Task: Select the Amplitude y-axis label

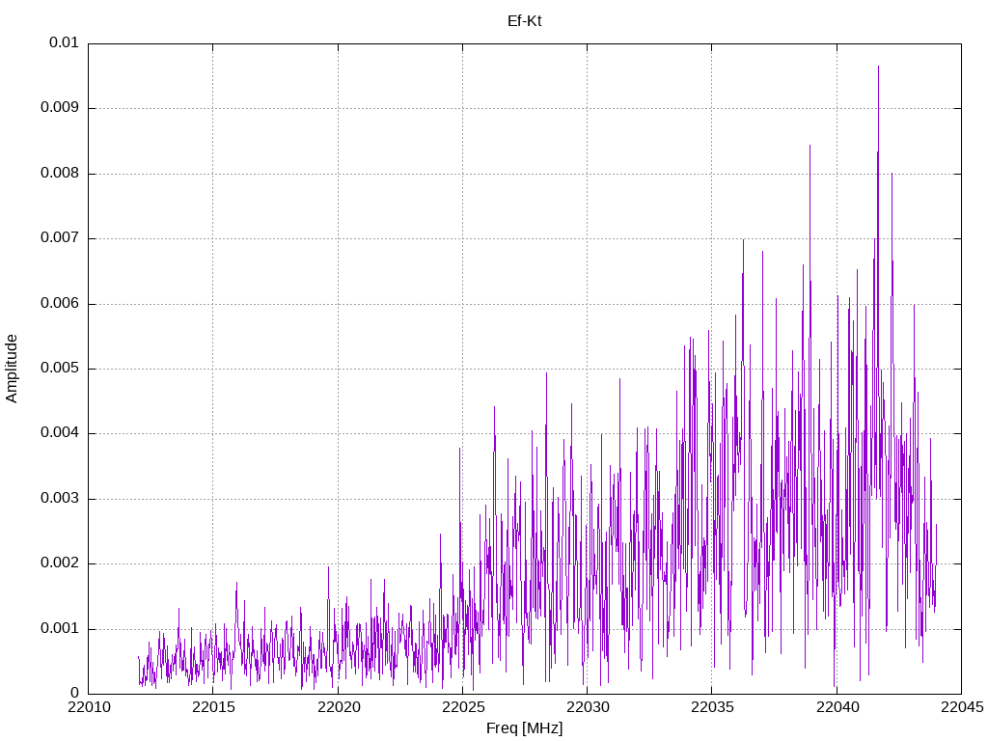Action: [x=12, y=369]
